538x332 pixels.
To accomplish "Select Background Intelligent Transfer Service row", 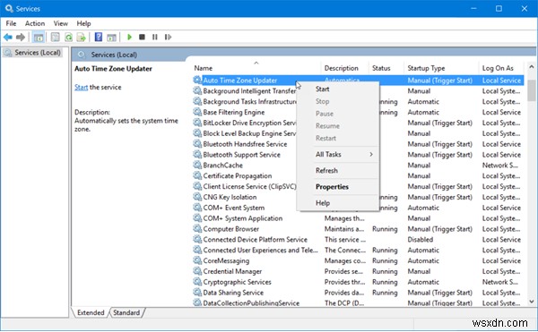I will 358,91.
